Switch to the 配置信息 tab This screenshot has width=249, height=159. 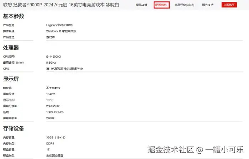161,5
